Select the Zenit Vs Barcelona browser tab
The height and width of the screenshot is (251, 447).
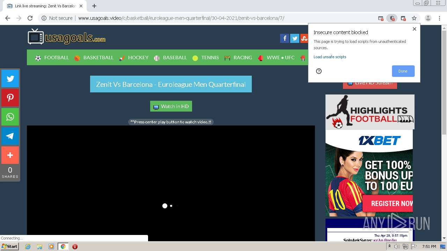pyautogui.click(x=45, y=6)
